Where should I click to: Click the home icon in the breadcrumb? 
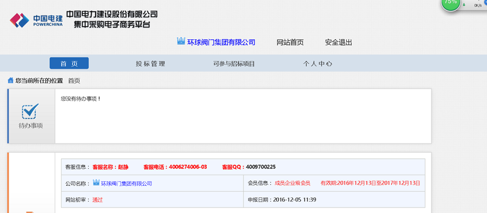[11, 81]
